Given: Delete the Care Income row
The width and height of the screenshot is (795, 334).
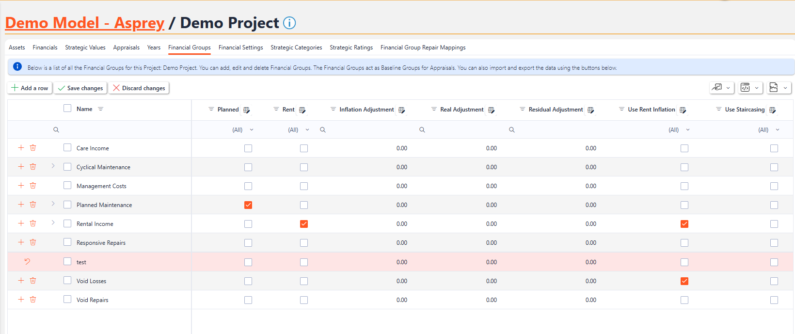Looking at the screenshot, I should (33, 148).
